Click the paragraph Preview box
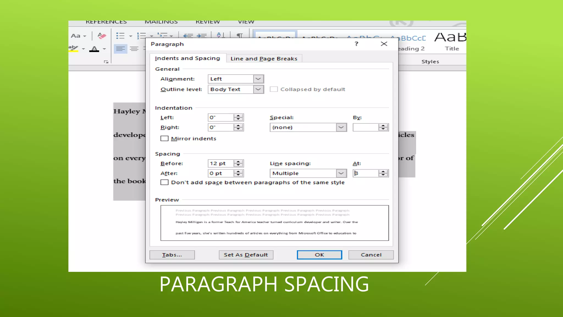This screenshot has width=563, height=317. tap(275, 223)
